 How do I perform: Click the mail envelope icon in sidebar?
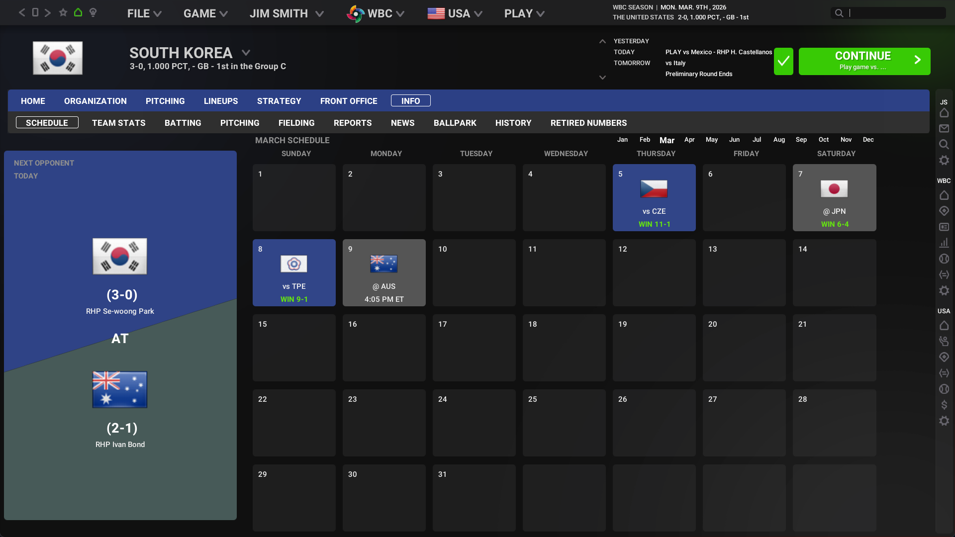coord(944,129)
